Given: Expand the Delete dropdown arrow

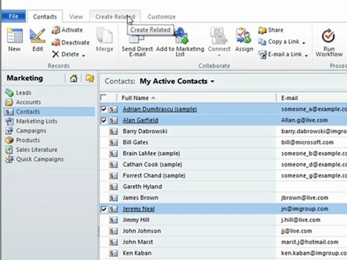Looking at the screenshot, I should click(x=83, y=56).
